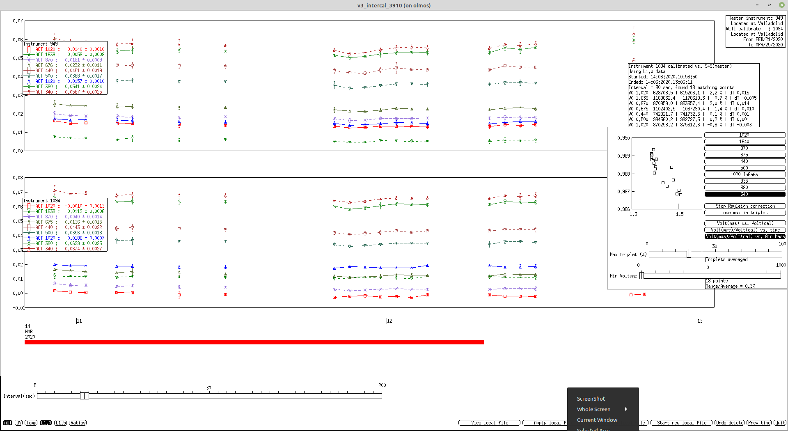Click the Interval = 30 sec info line
The height and width of the screenshot is (431, 788).
pyautogui.click(x=681, y=87)
